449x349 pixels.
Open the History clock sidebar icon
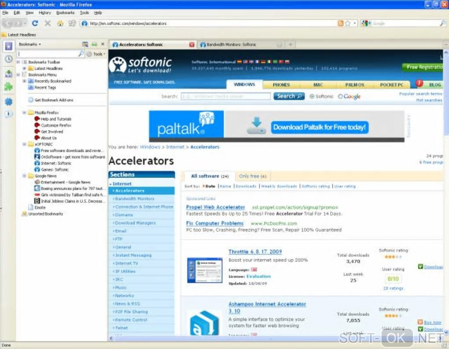pyautogui.click(x=9, y=59)
